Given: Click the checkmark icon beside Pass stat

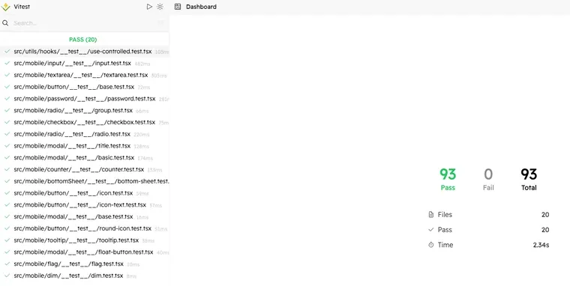Looking at the screenshot, I should click(431, 230).
